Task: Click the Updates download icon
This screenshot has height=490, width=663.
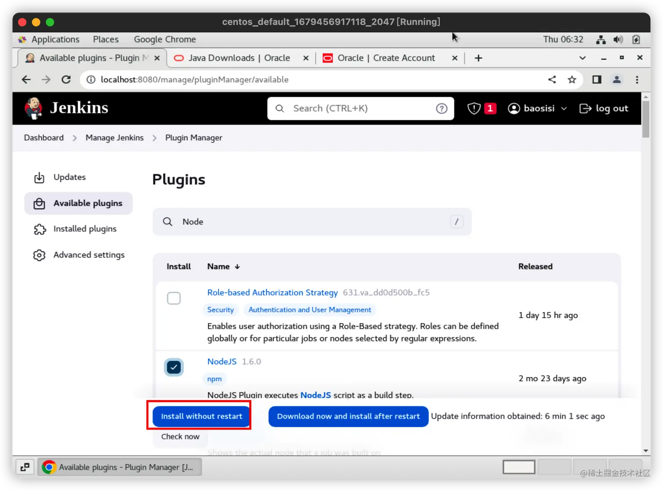Action: (39, 178)
